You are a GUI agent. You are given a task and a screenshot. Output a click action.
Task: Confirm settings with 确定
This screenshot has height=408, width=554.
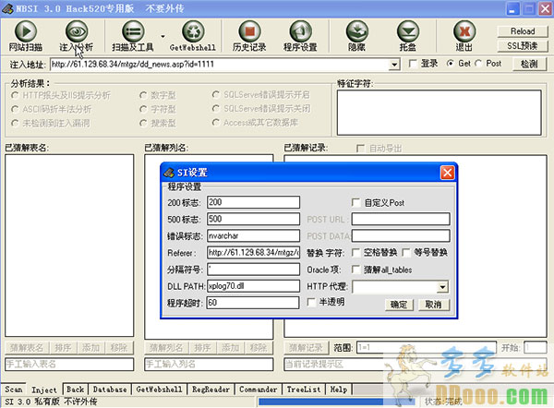[x=399, y=305]
